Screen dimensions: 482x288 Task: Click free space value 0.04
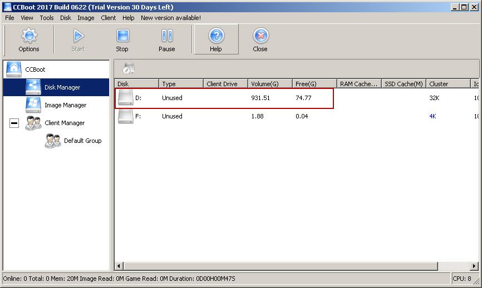(x=302, y=116)
